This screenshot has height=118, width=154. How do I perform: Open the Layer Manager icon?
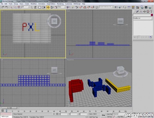(125, 7)
